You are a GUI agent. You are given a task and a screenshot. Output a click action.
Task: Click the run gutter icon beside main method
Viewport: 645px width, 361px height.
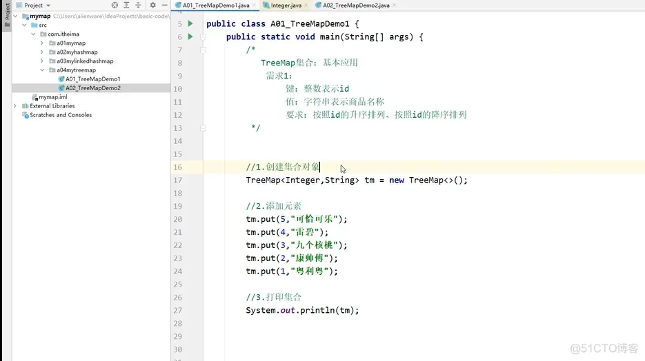click(190, 37)
